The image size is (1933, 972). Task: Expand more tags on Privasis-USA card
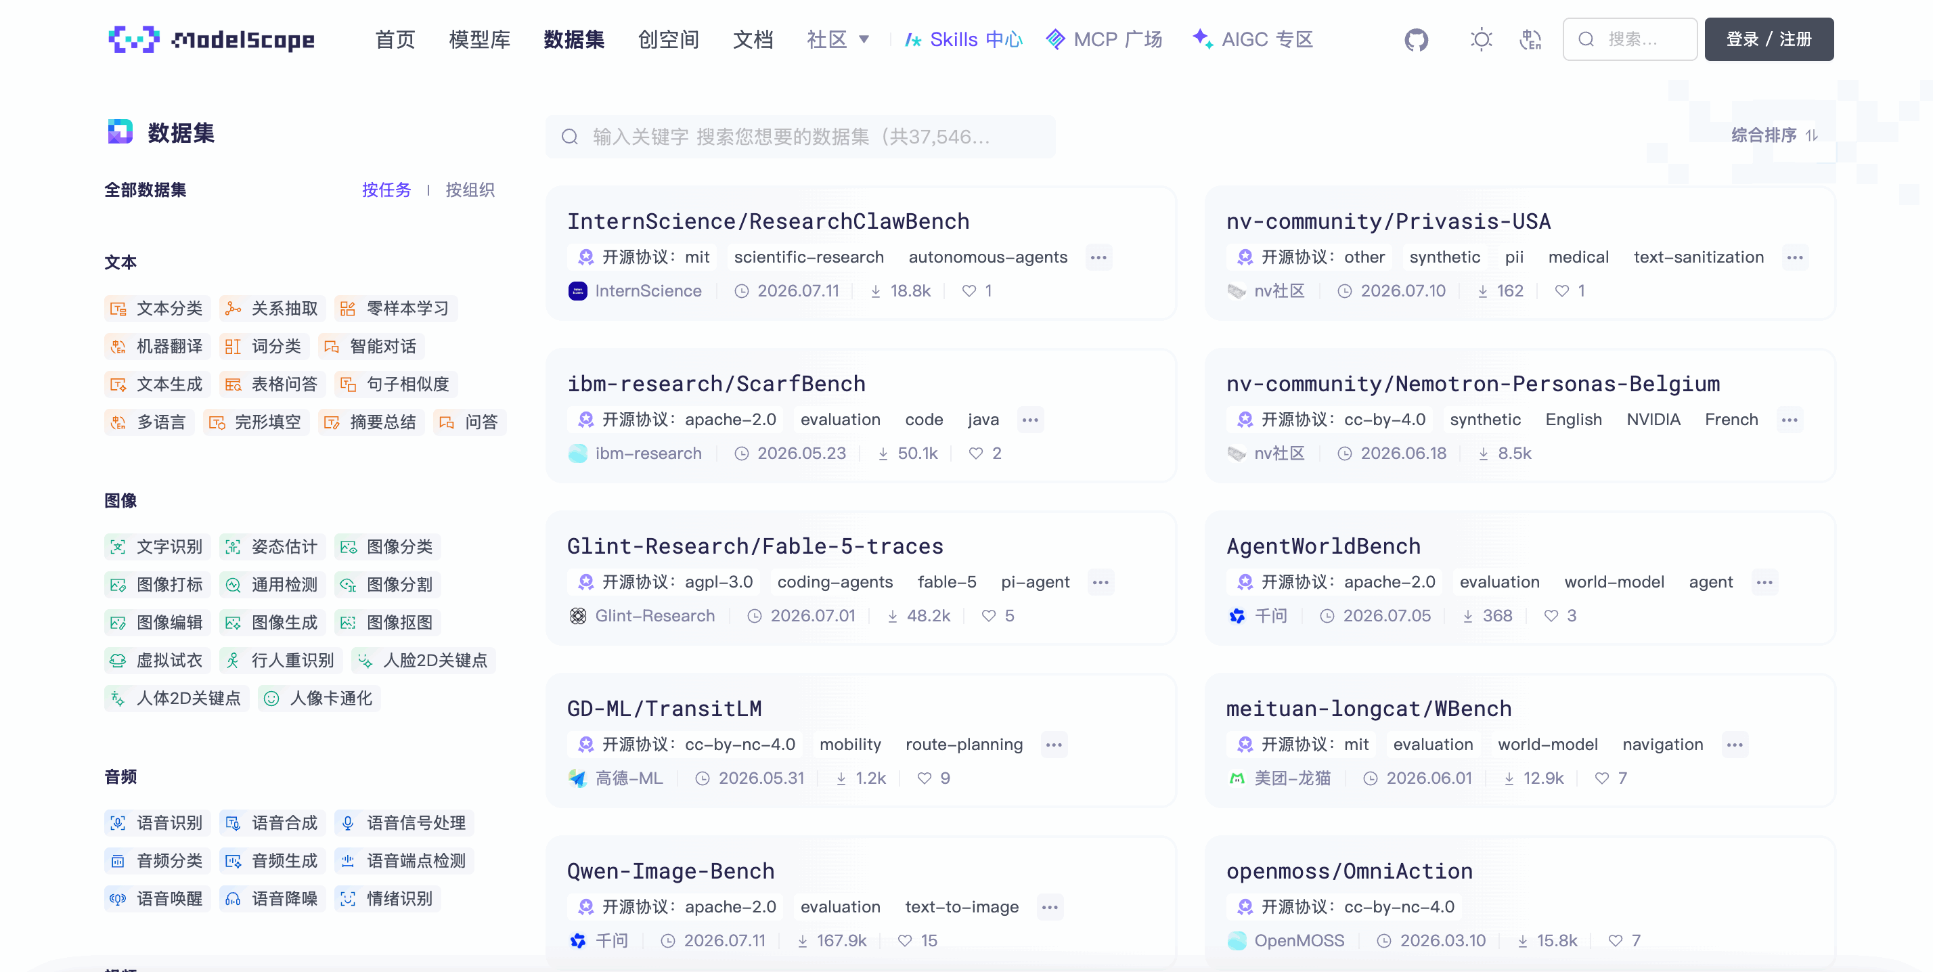(x=1795, y=257)
